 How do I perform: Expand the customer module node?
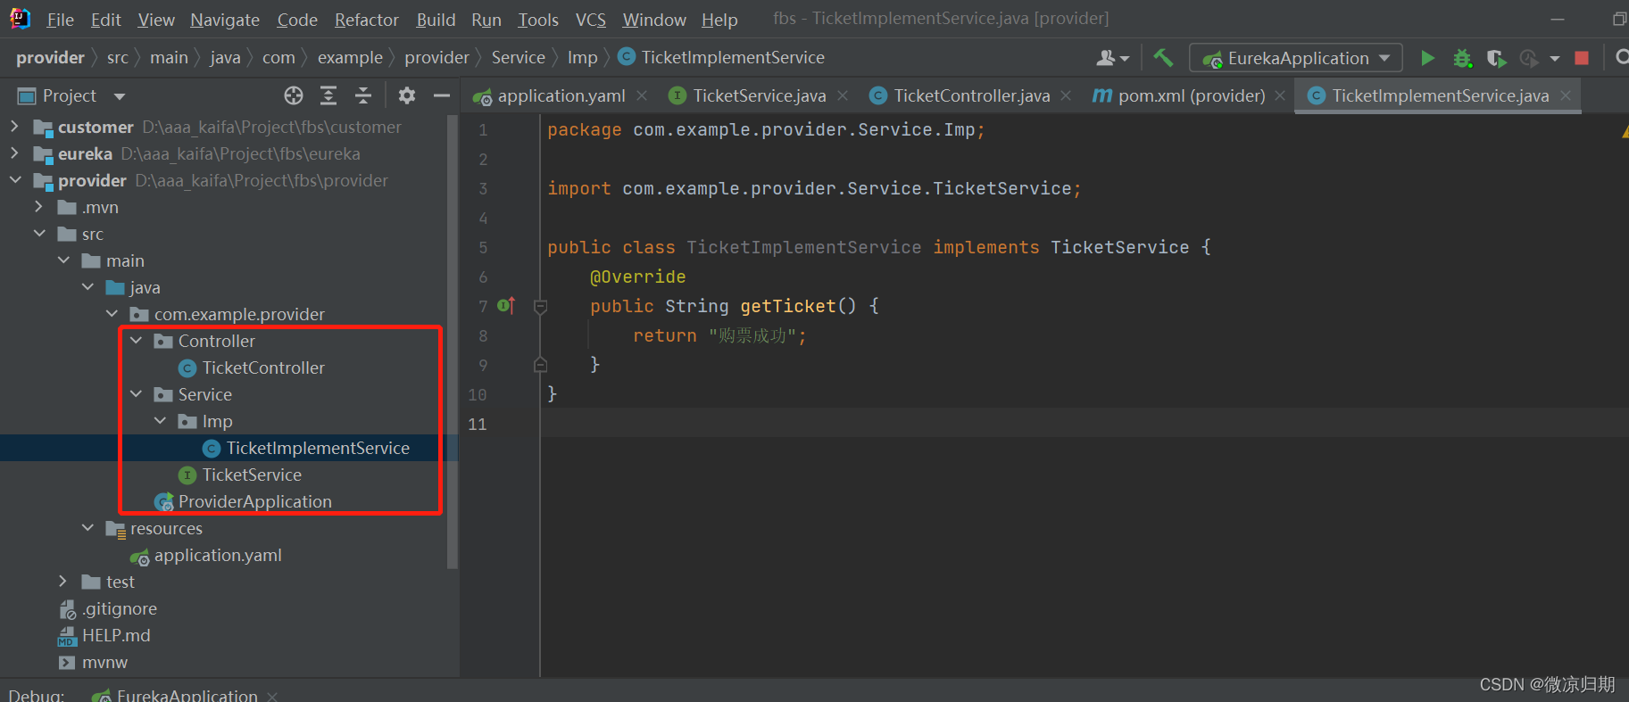14,127
